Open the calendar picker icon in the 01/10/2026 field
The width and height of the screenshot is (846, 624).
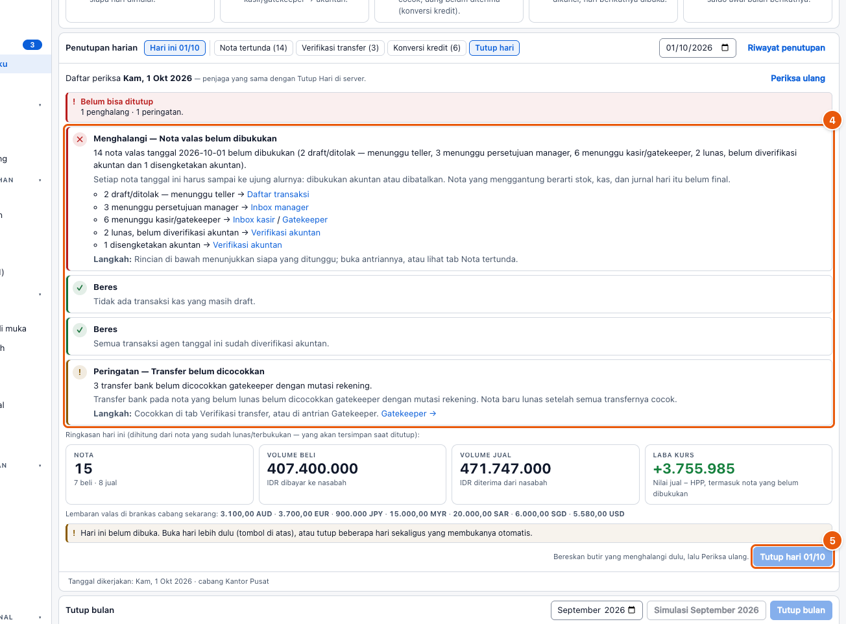725,47
